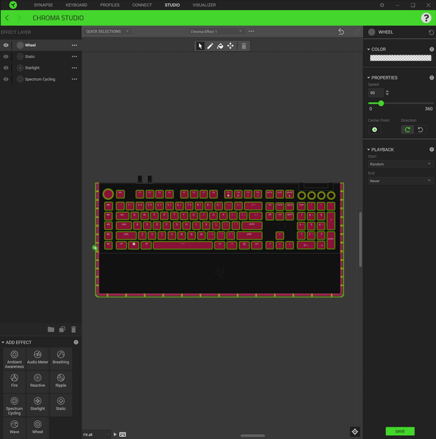Add Ripple effect
436x439 pixels.
point(61,382)
